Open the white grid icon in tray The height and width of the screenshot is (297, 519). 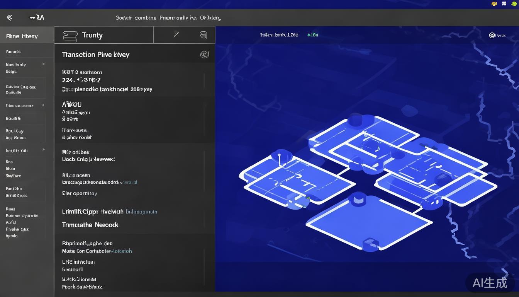click(x=504, y=3)
